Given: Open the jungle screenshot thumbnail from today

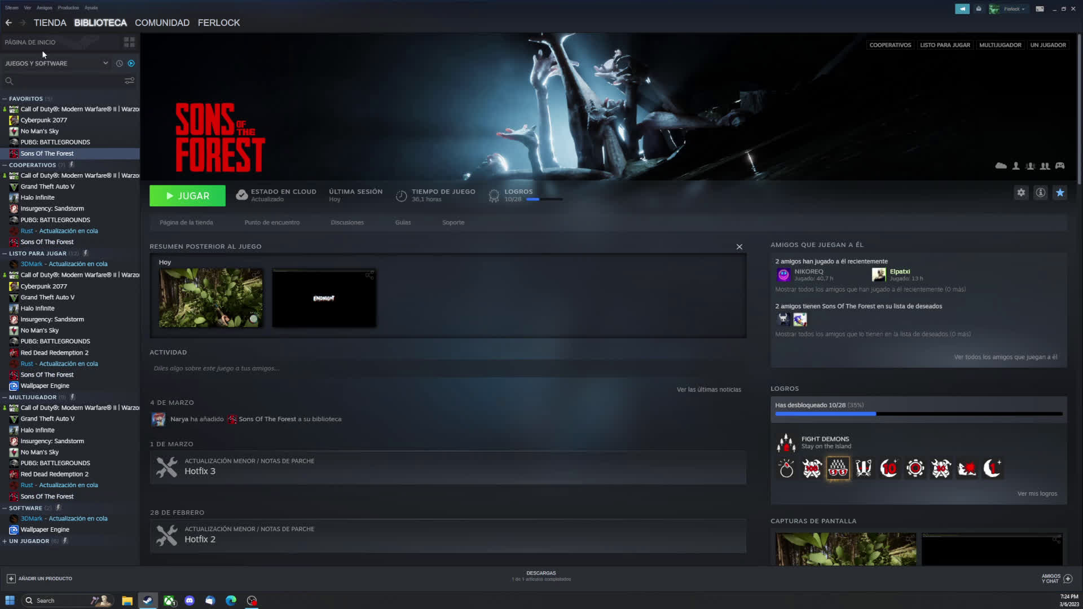Looking at the screenshot, I should point(210,298).
